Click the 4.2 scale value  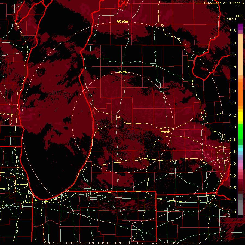coord(233,115)
